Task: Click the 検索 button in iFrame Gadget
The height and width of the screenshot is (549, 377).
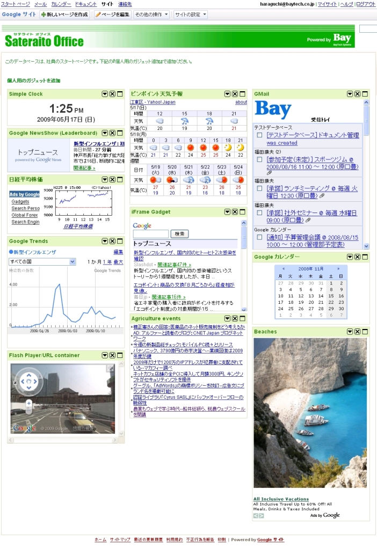Action: 179,233
